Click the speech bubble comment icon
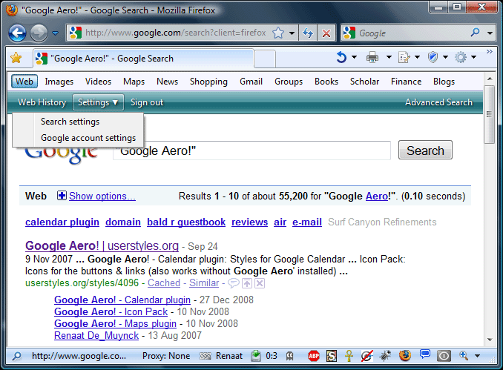Image resolution: width=503 pixels, height=370 pixels. (x=233, y=283)
